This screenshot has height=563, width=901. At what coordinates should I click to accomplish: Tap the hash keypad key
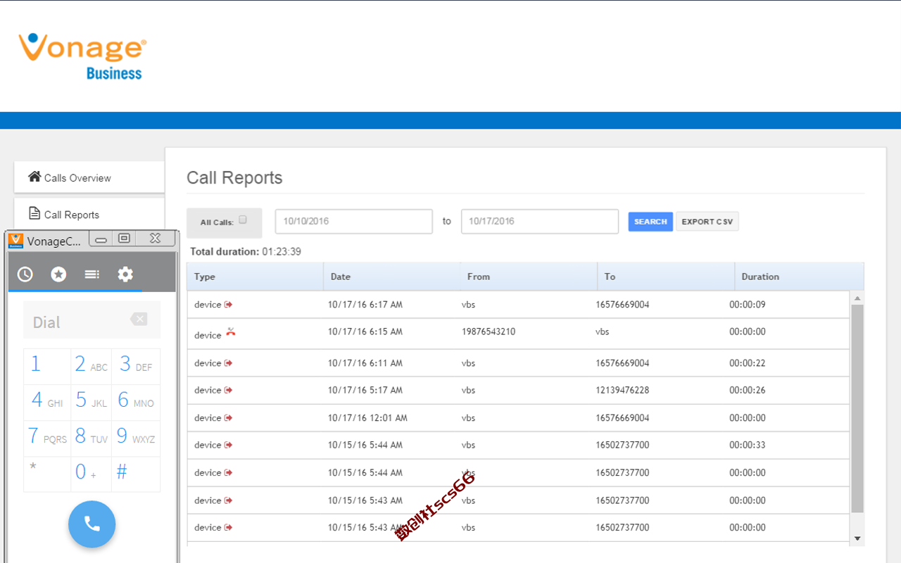[136, 474]
